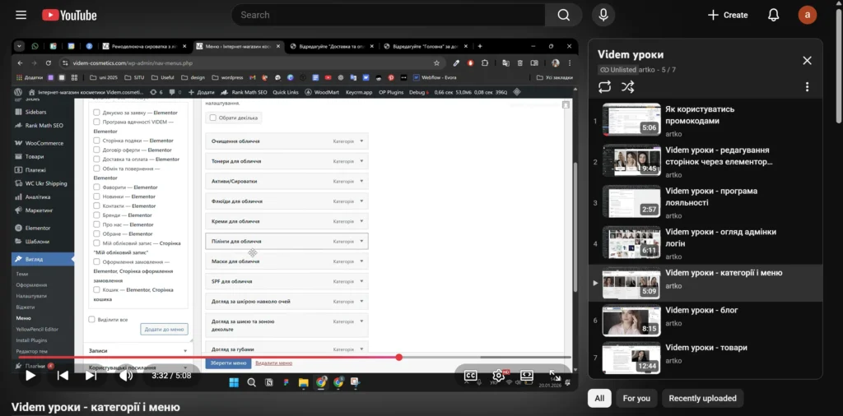The height and width of the screenshot is (416, 843).
Task: Open the 6:11 video thumbnail
Action: coord(631,242)
